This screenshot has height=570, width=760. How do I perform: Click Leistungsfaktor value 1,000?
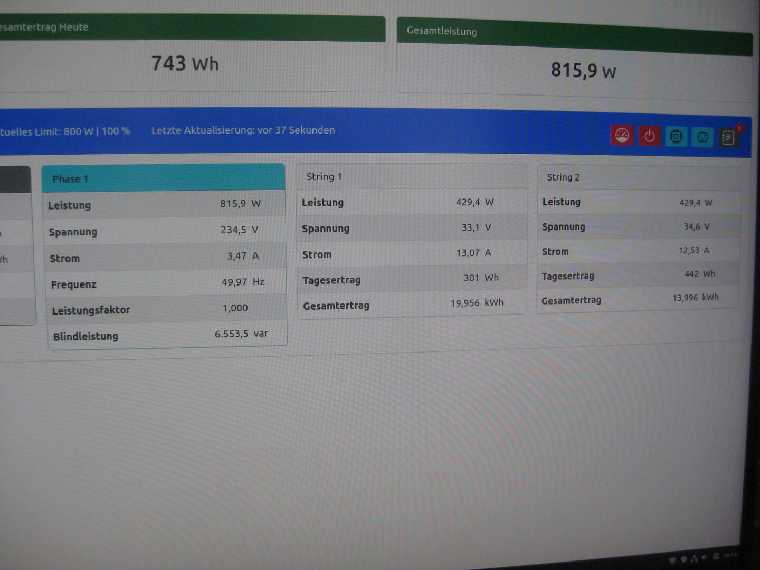click(x=235, y=308)
